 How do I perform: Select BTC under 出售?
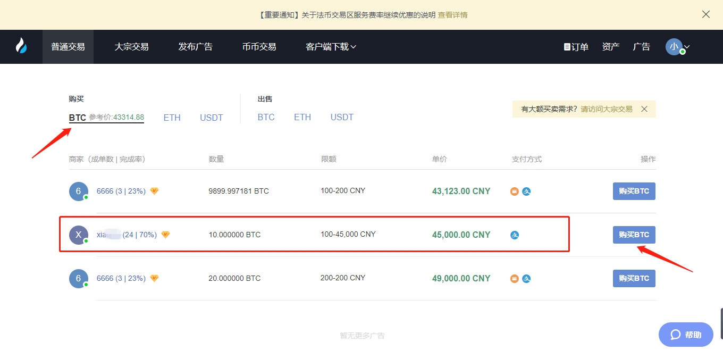click(x=266, y=117)
